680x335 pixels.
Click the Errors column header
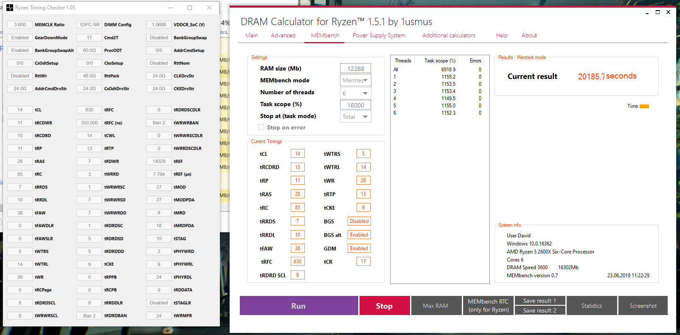coord(475,61)
